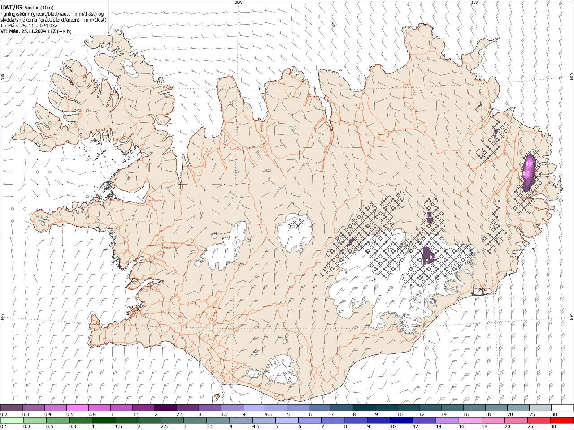
Task: Click the 'Vindur (10m)' heading text
Action: click(39, 8)
